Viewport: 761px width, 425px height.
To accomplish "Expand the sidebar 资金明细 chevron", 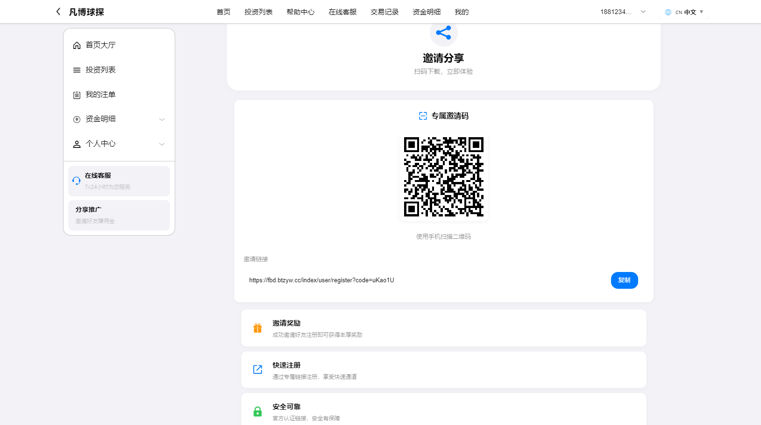I will (162, 119).
